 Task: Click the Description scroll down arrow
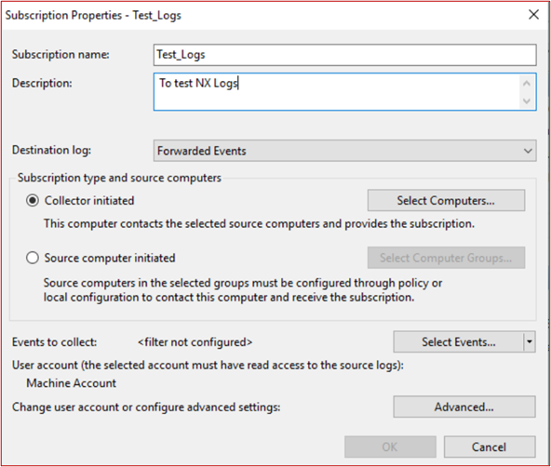527,100
